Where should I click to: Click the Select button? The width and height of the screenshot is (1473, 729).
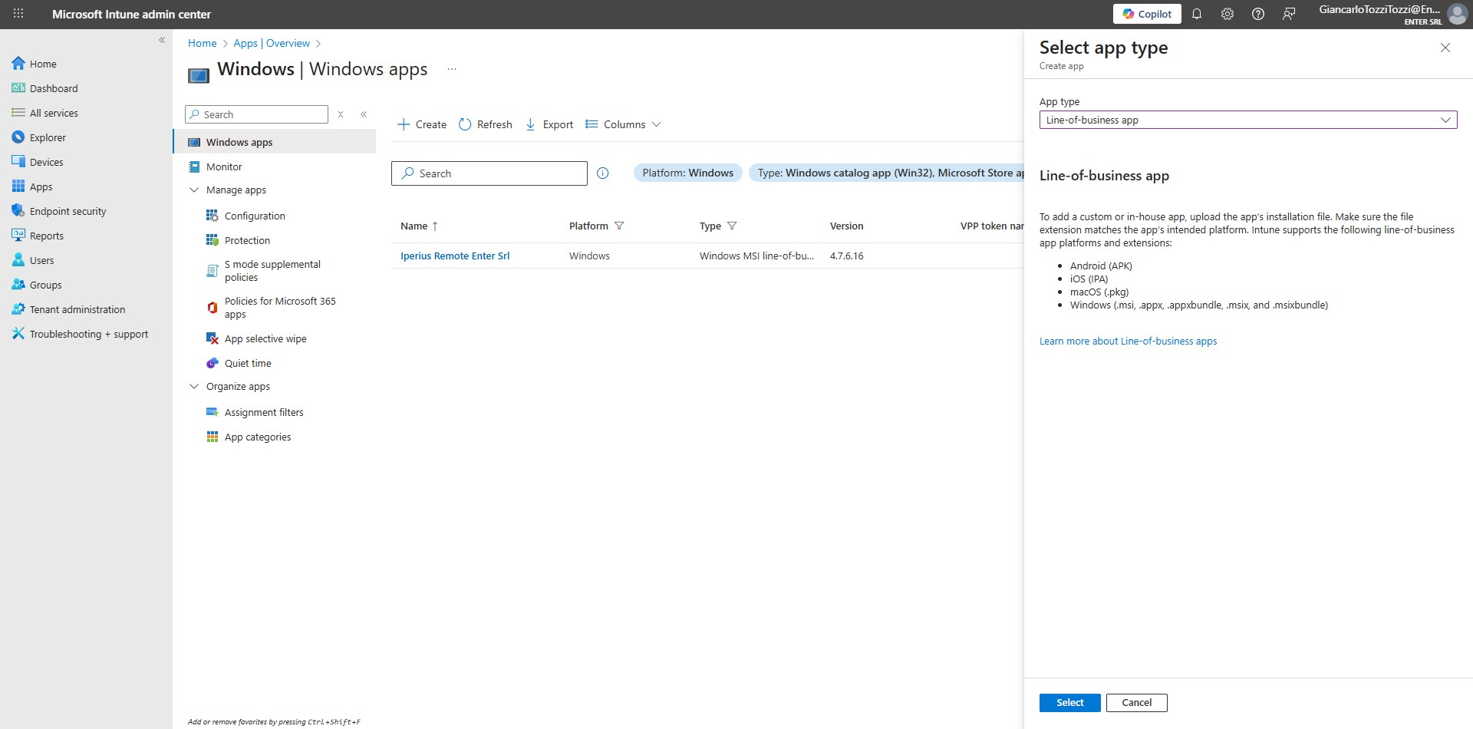(1069, 702)
